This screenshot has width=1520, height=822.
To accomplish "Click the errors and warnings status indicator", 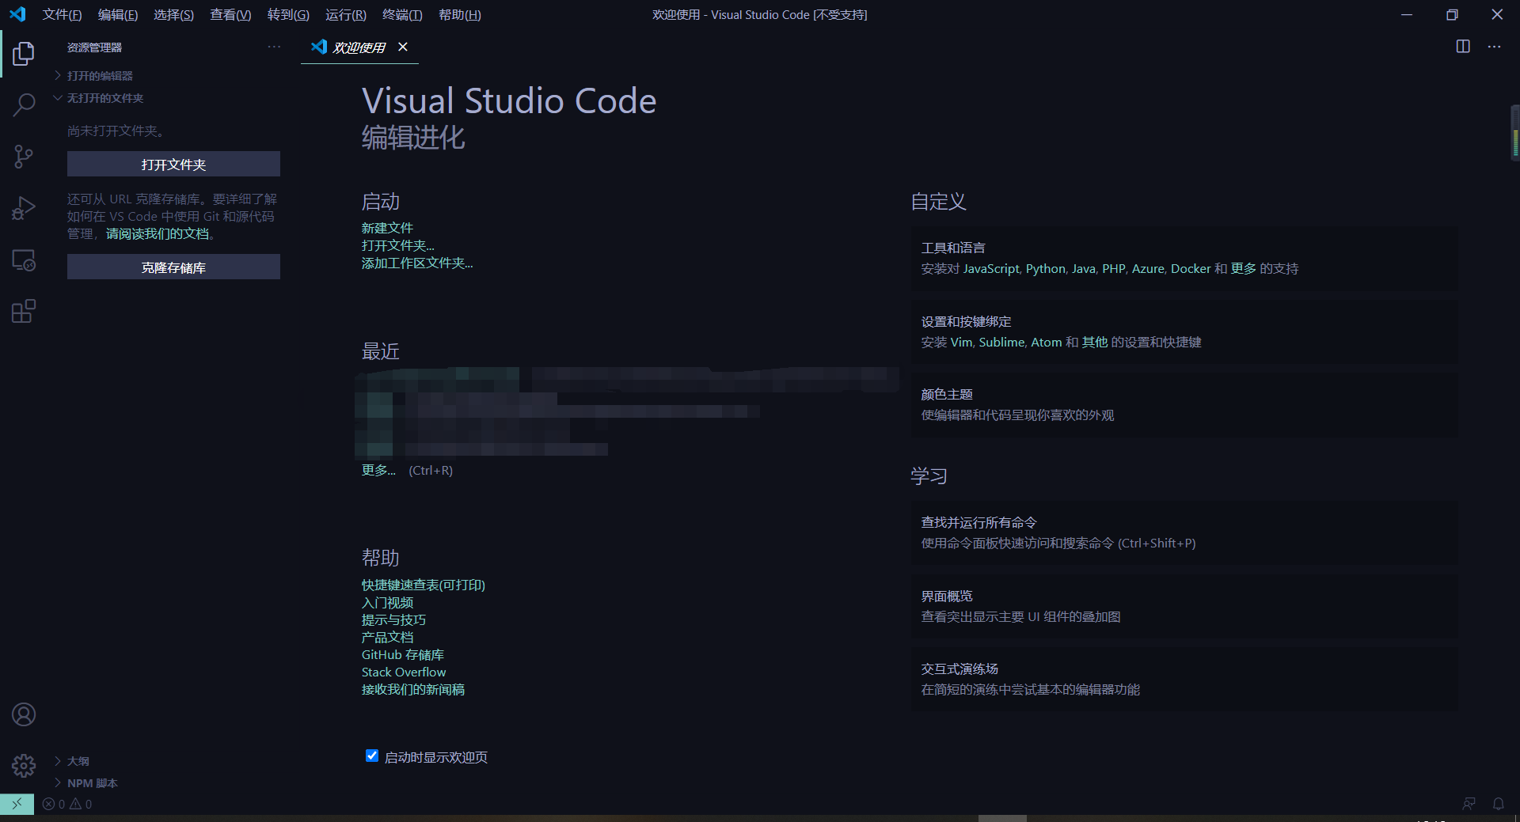I will 66,804.
